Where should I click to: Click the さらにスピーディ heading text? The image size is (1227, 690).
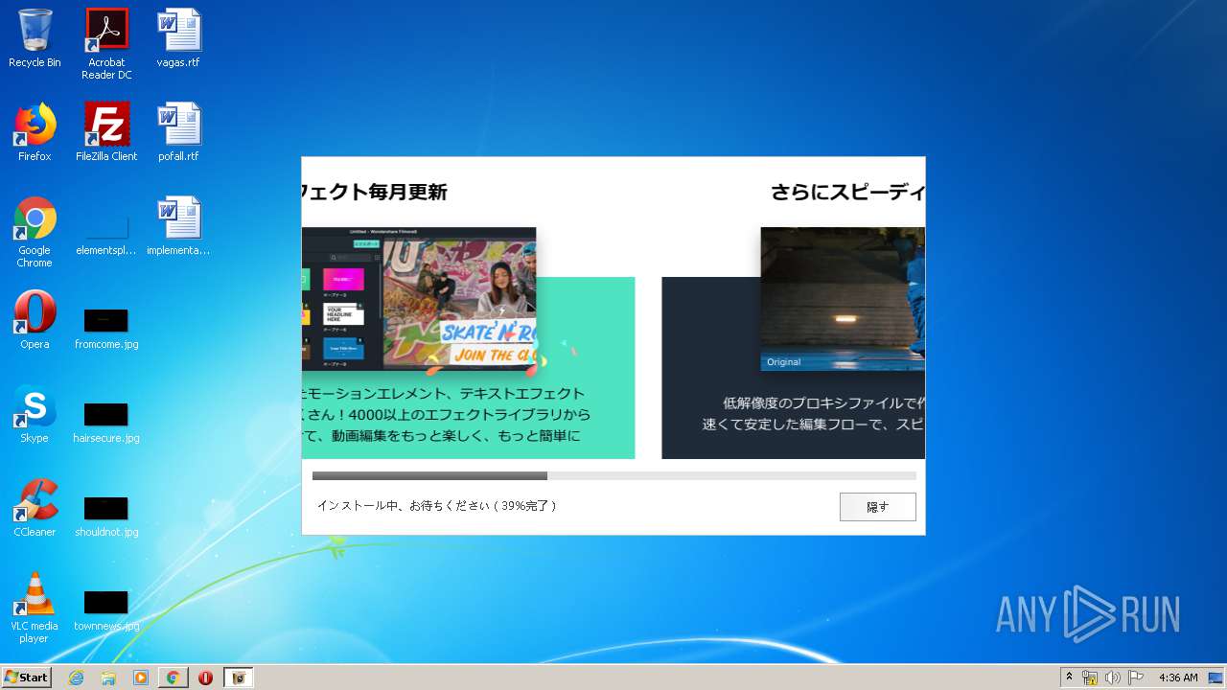[x=847, y=192]
